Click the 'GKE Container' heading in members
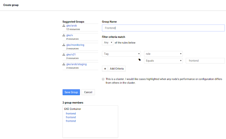 point(72,109)
